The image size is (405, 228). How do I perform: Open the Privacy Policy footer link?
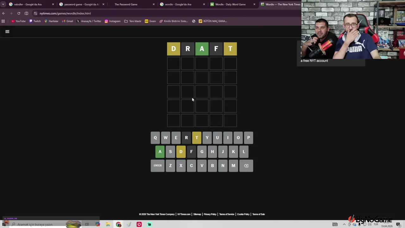[x=210, y=214]
